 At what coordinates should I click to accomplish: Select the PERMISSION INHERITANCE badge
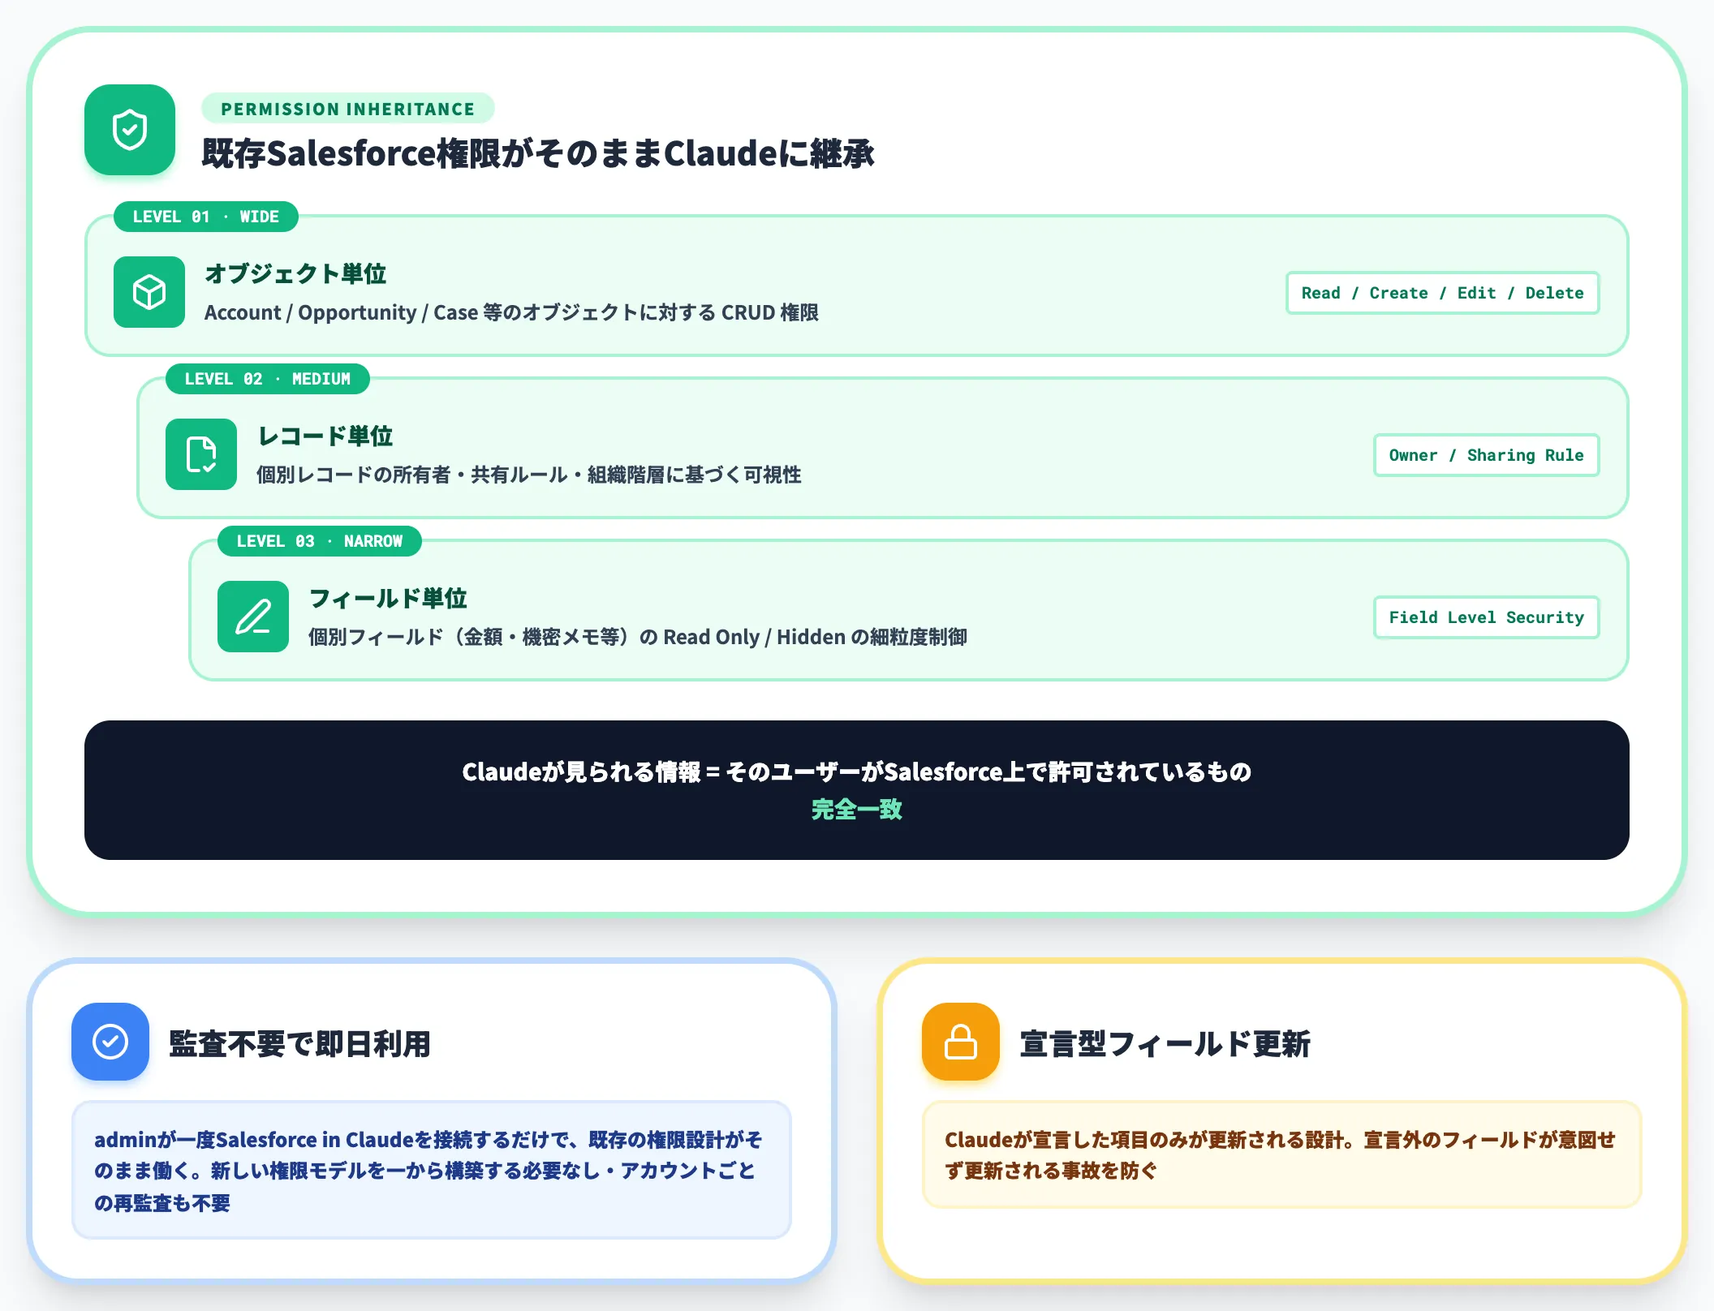pyautogui.click(x=348, y=109)
